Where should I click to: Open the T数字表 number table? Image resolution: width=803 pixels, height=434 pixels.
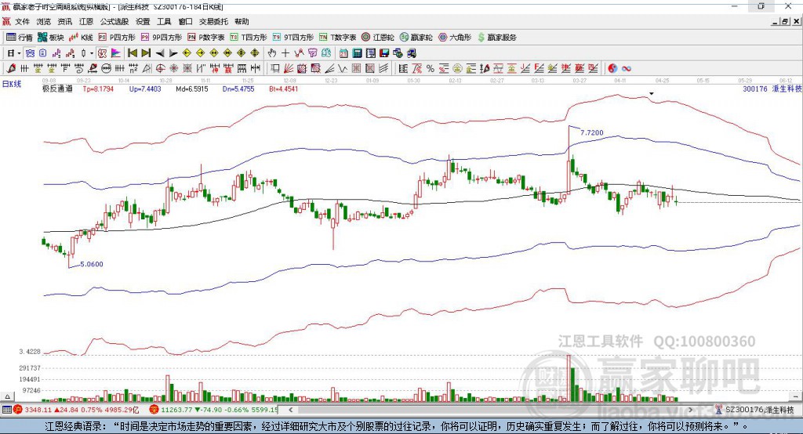coord(337,38)
